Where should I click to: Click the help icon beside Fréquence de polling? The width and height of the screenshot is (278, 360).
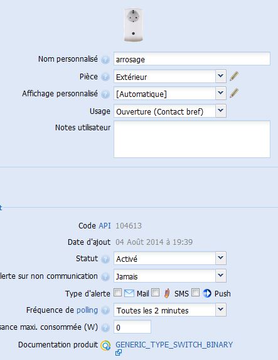[105, 310]
